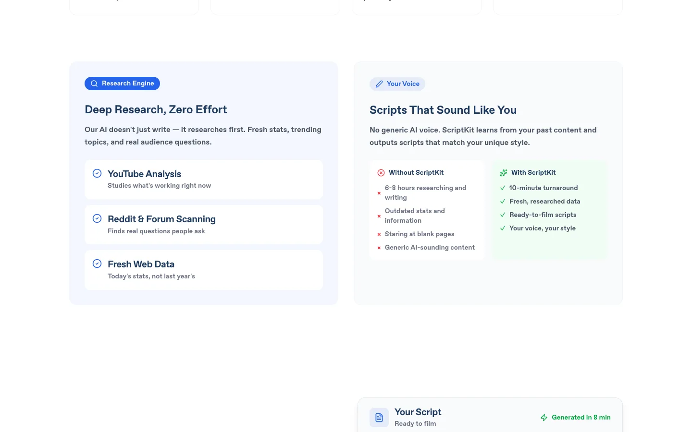Click the check-circle icon beside Reddit & Forum Scanning

97,218
